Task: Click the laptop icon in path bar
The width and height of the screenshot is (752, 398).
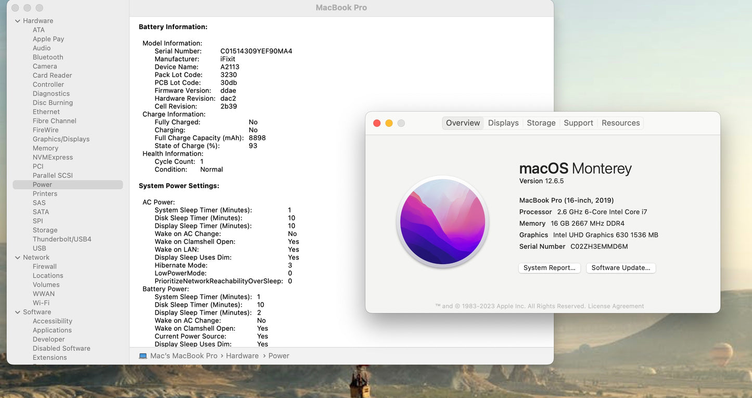Action: click(143, 356)
